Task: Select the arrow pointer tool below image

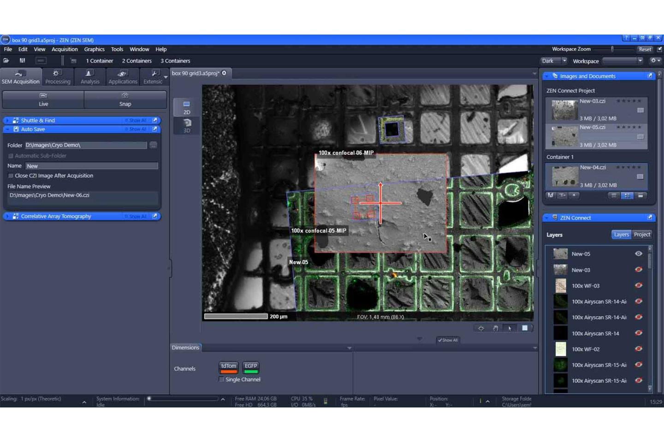Action: click(510, 328)
